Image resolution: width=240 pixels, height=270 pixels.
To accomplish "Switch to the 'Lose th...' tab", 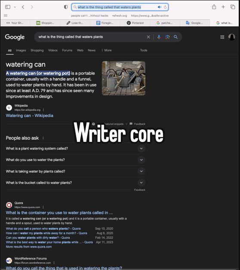I will [x=75, y=23].
